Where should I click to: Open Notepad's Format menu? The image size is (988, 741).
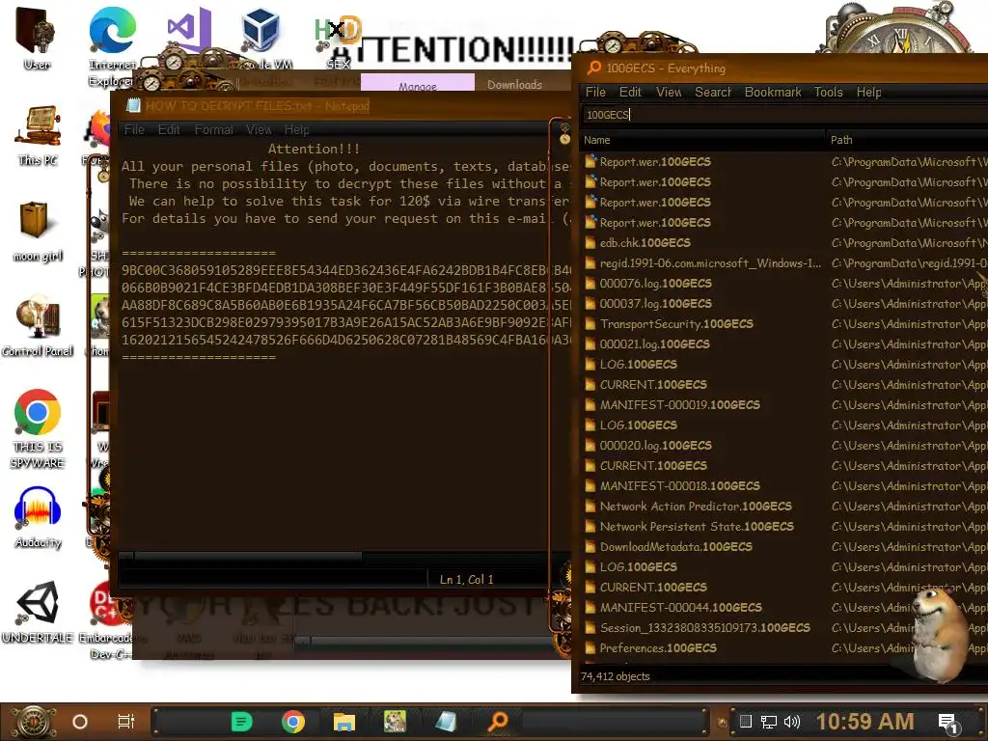(213, 130)
